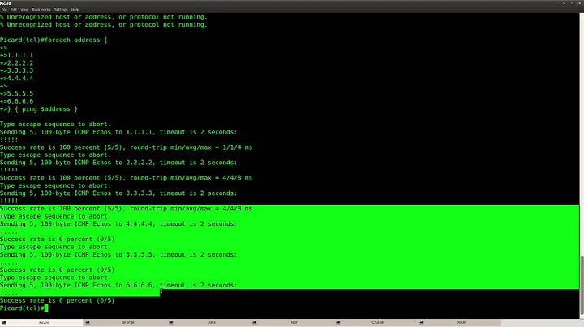Click 'Sending 5, 100-byte ICMP Echos to 5.5.5.5' line

coord(118,254)
